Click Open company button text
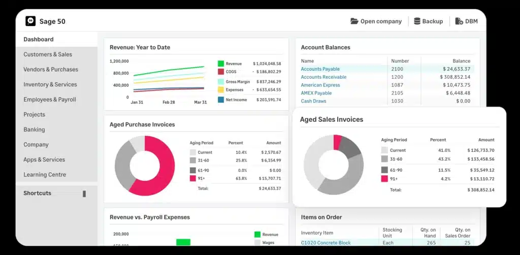Viewport: 520px width, 255px height. pos(381,21)
